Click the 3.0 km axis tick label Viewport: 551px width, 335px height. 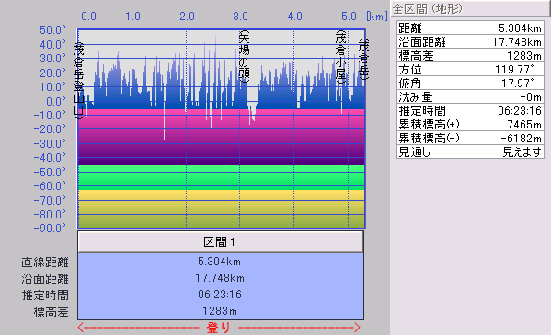[241, 17]
